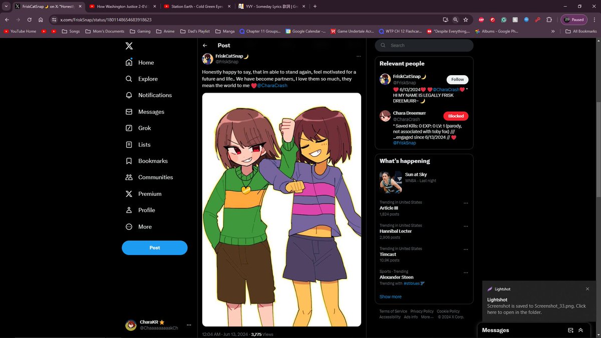This screenshot has height=338, width=601.
Task: Open the Explore page
Action: pyautogui.click(x=141, y=79)
